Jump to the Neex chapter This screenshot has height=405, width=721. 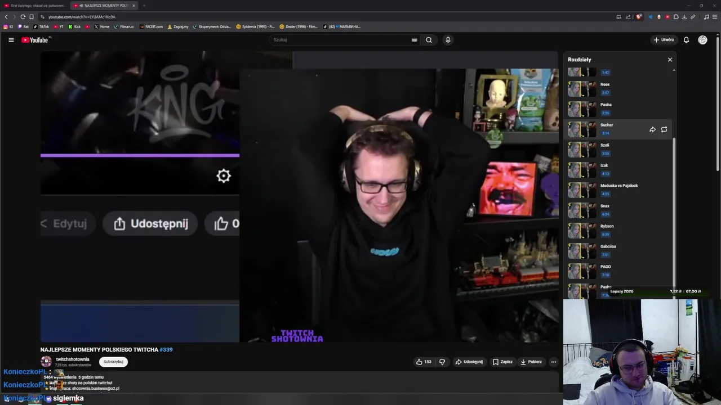(x=618, y=89)
